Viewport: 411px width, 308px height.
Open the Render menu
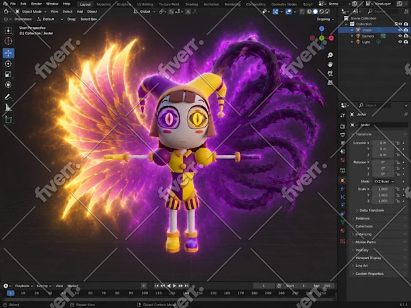[x=36, y=3]
